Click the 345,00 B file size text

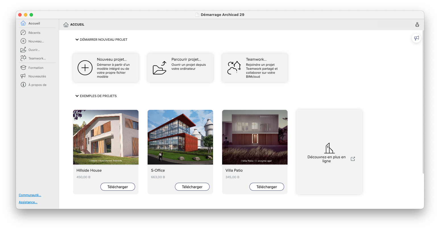click(232, 177)
